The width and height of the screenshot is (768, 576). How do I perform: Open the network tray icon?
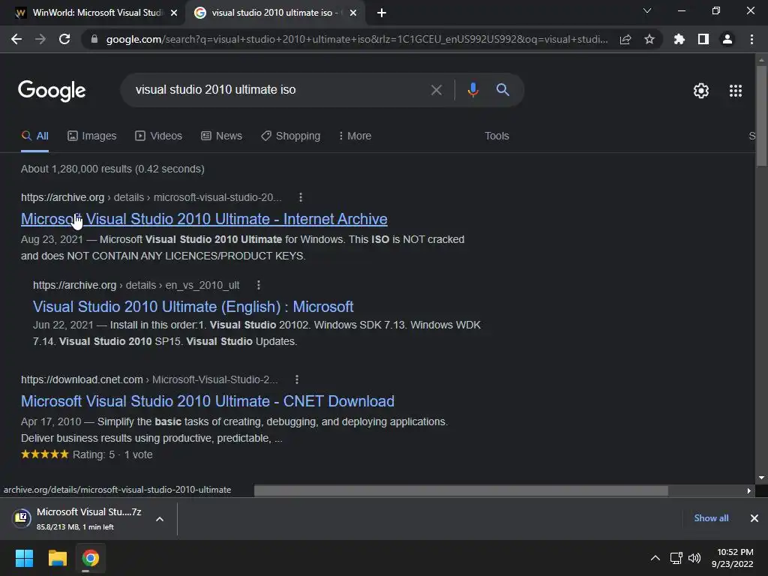(x=676, y=558)
